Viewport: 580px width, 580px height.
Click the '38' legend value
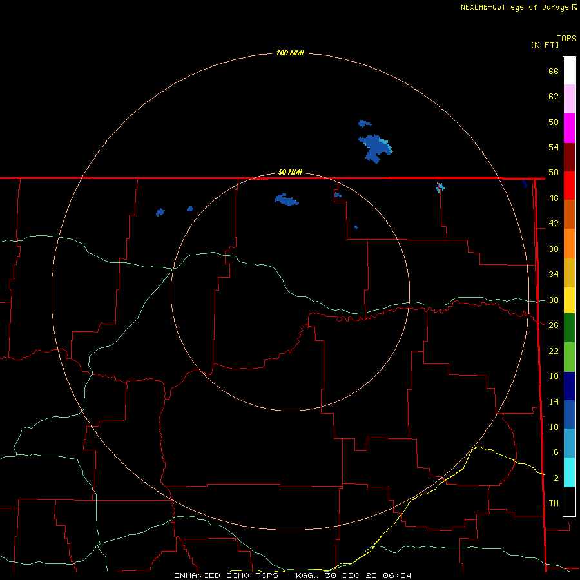tap(554, 249)
